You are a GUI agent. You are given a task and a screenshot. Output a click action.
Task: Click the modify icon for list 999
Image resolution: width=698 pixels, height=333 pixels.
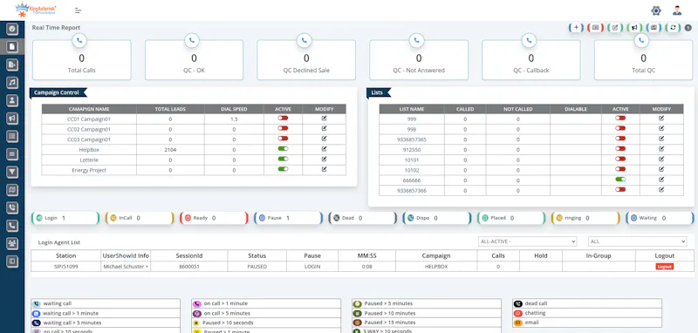[661, 119]
